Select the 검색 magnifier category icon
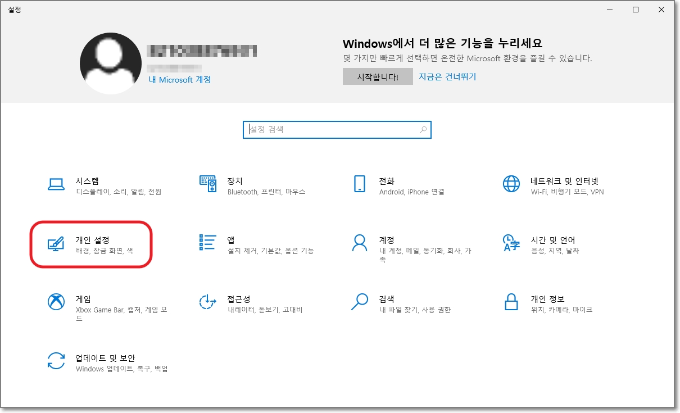 pos(360,302)
